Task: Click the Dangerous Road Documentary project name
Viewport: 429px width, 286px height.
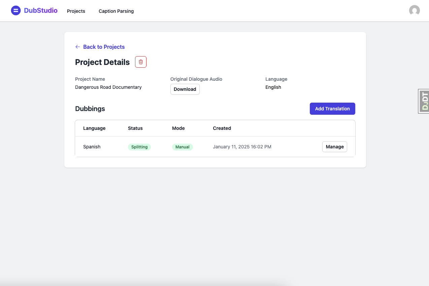Action: [x=108, y=87]
